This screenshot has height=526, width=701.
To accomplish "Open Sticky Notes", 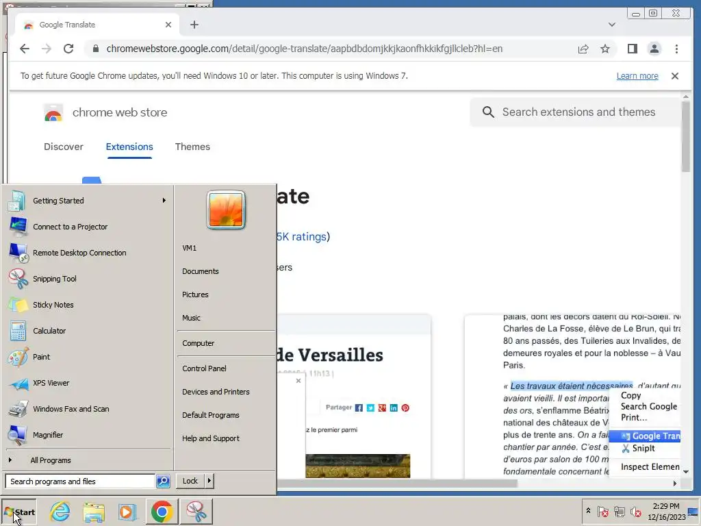I will click(87, 305).
